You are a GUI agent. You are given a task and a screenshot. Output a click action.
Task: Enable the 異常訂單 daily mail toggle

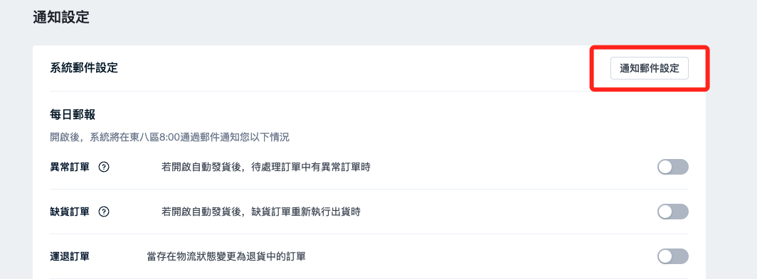672,168
